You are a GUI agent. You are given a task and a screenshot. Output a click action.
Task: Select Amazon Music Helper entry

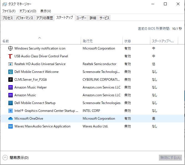coord(31,87)
